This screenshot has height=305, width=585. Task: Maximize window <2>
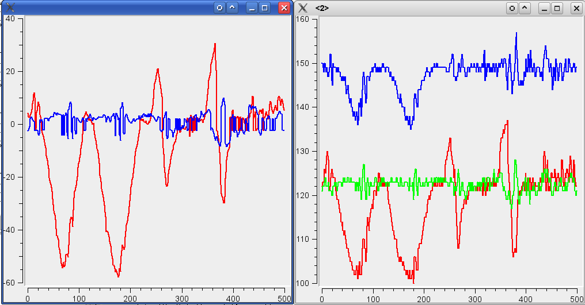(x=557, y=8)
